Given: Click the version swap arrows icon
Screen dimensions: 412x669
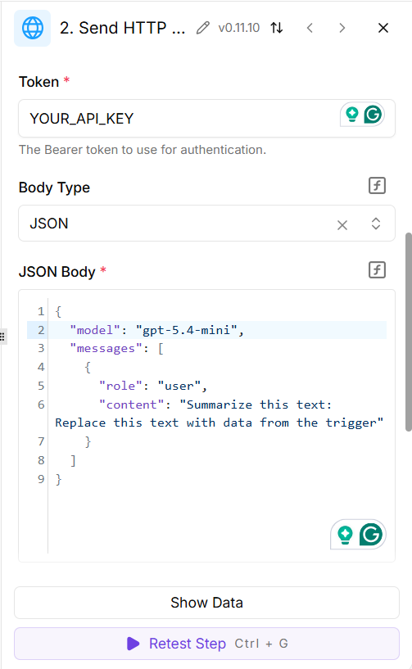Looking at the screenshot, I should click(x=277, y=28).
